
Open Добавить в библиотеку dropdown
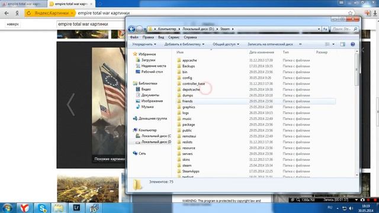pos(184,44)
